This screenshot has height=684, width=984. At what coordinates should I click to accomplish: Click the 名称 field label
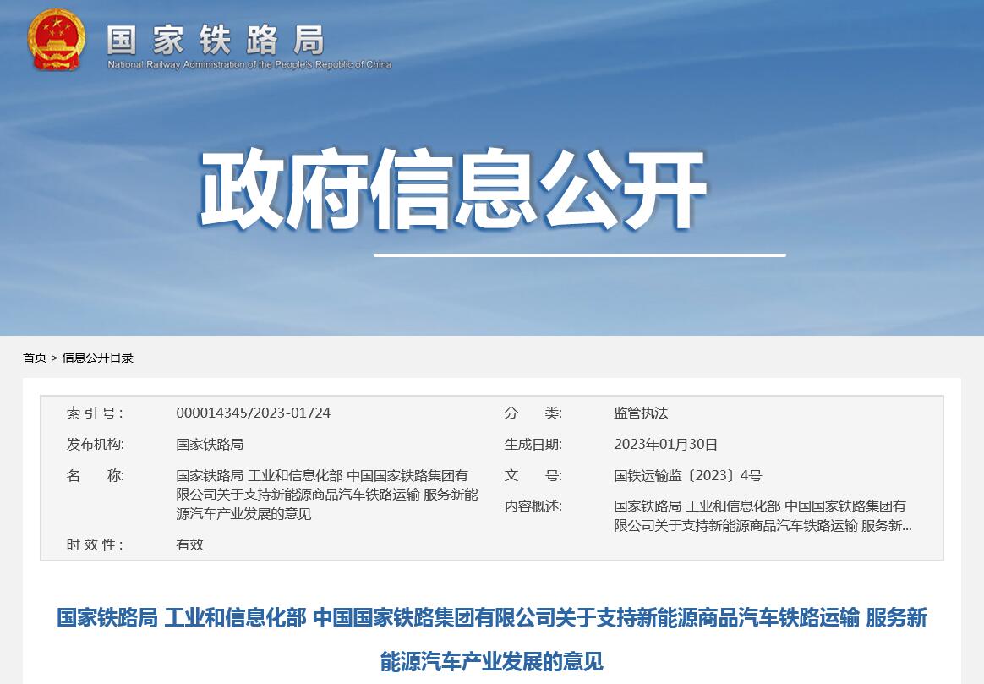96,476
